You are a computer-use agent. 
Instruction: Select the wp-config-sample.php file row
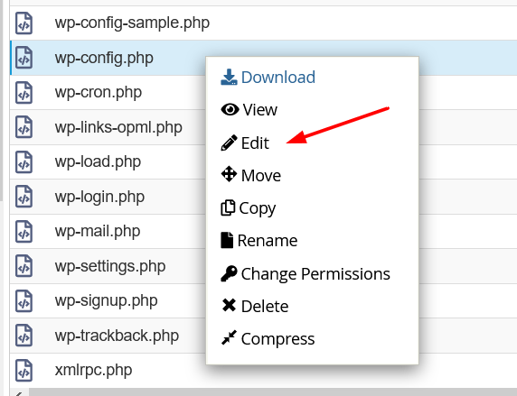point(263,23)
